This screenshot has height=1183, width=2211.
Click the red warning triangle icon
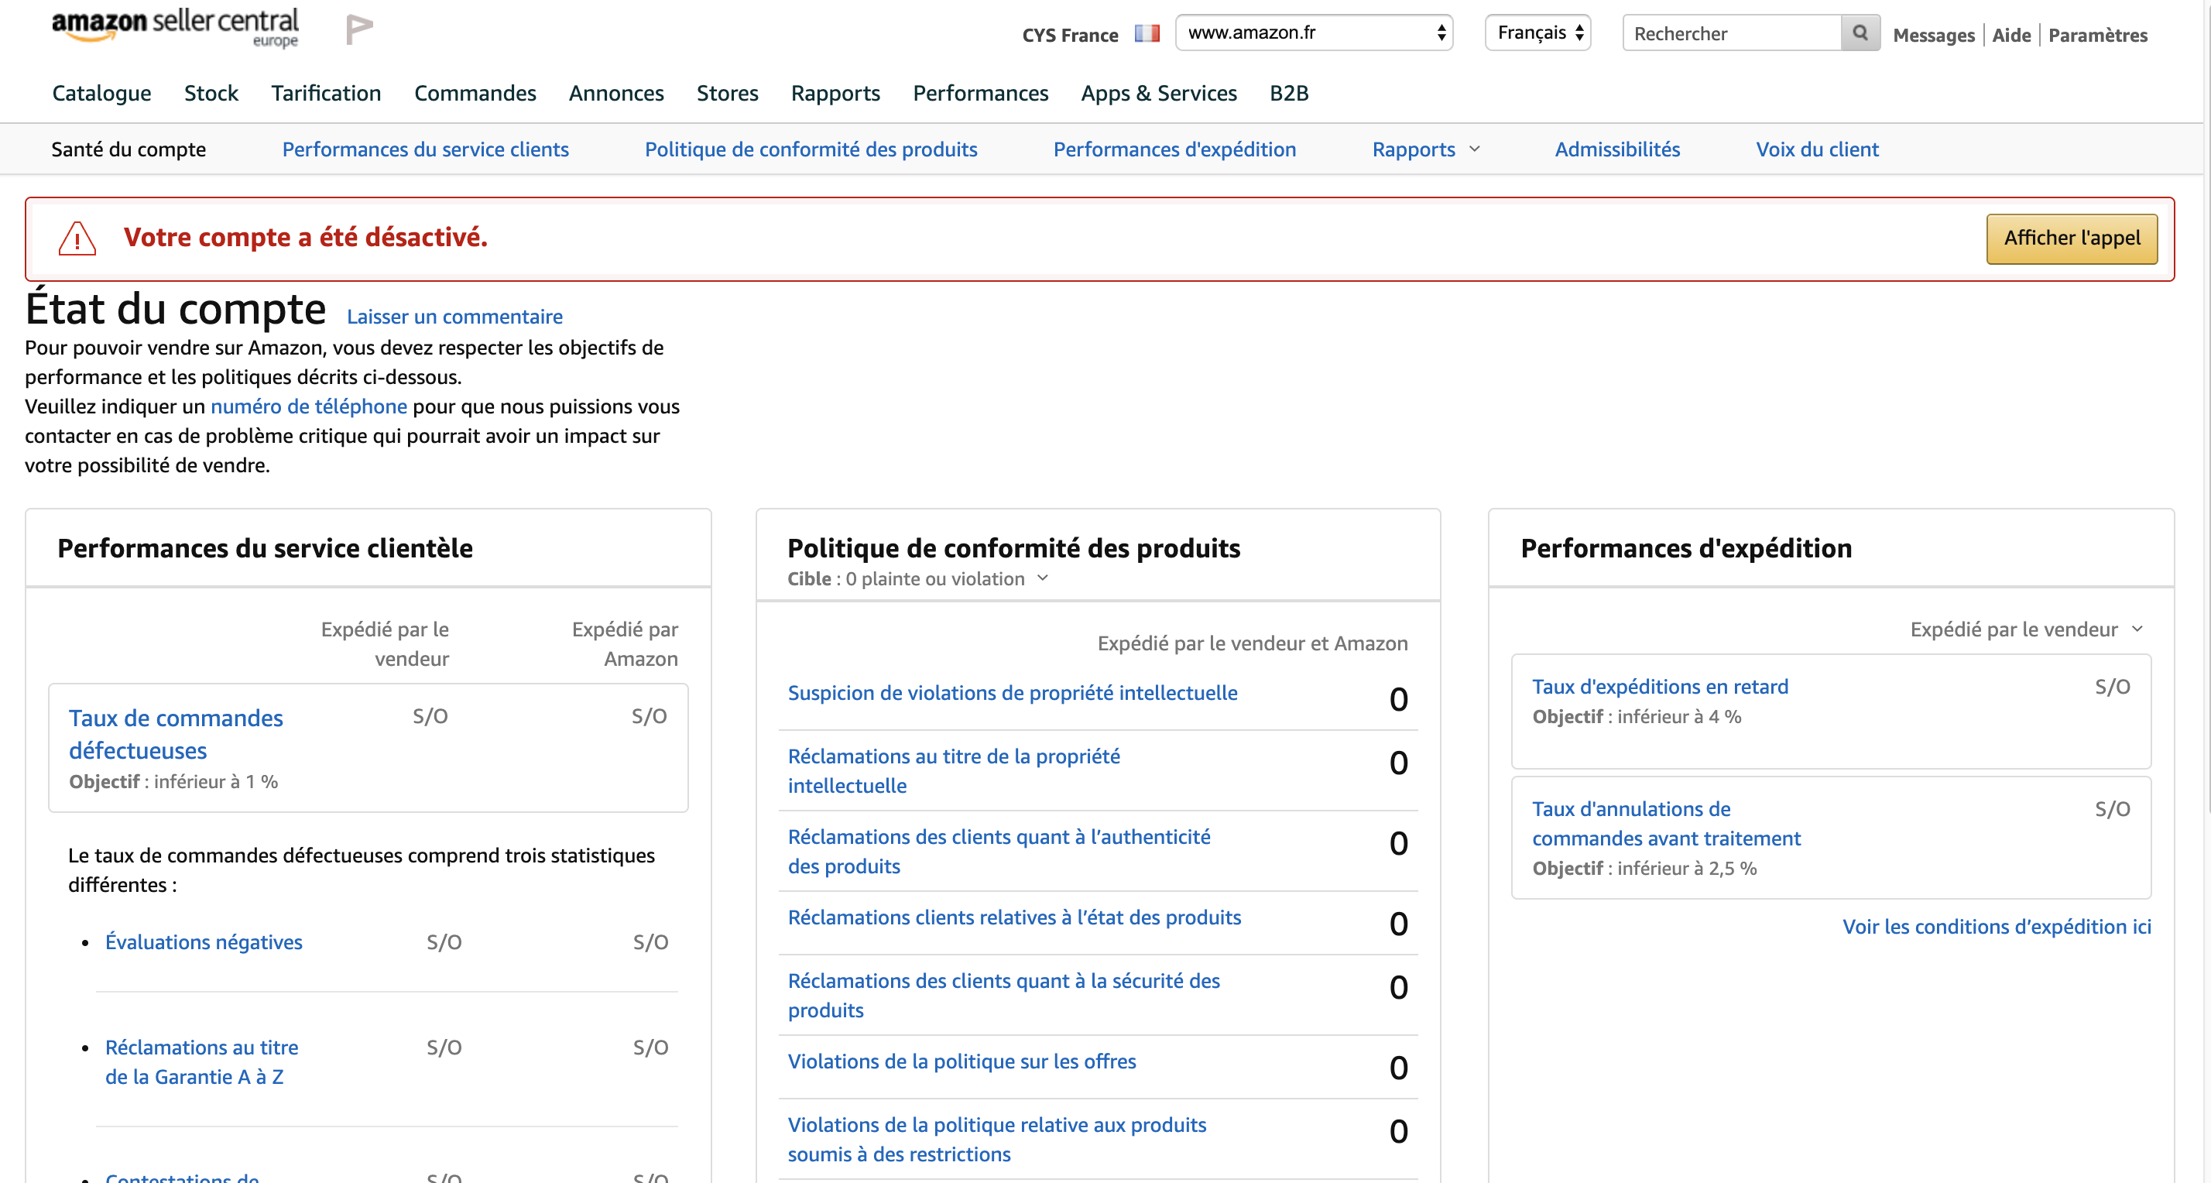(x=77, y=238)
